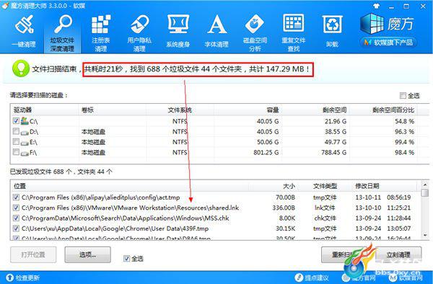433x284 pixels.
Task: Open the 一键清理 broom icon
Action: click(x=24, y=25)
